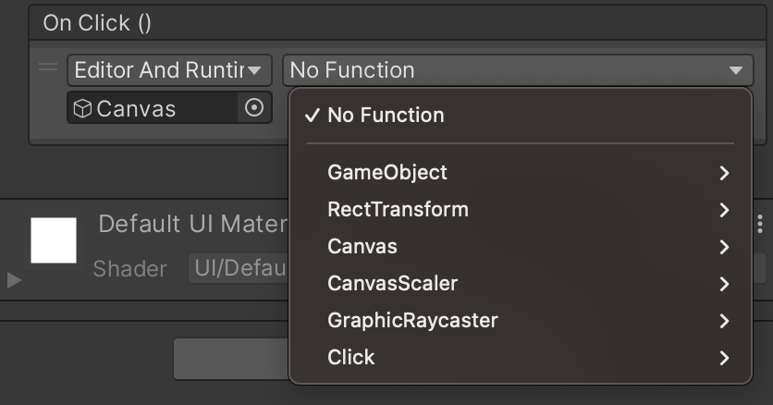Expand the Default UI Material foldout triangle
This screenshot has height=405, width=773.
click(x=14, y=280)
